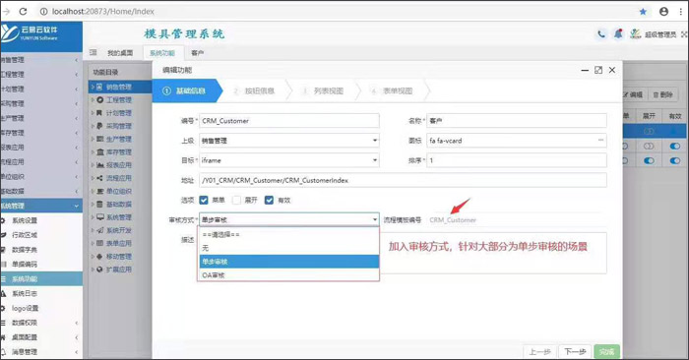Click the 采购管理 icon in 功能目录 tree
The height and width of the screenshot is (360, 689).
point(99,126)
